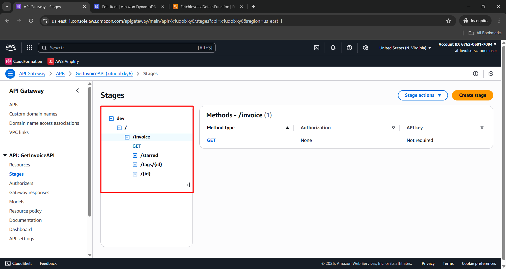Open the GET method details link
Viewport: 506px width, 269px height.
coord(211,140)
